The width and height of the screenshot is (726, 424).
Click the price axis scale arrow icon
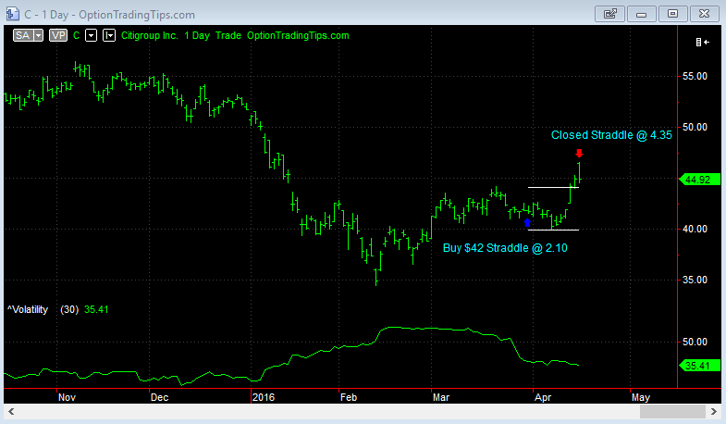click(x=702, y=43)
